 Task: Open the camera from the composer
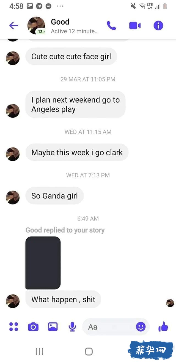(x=33, y=327)
